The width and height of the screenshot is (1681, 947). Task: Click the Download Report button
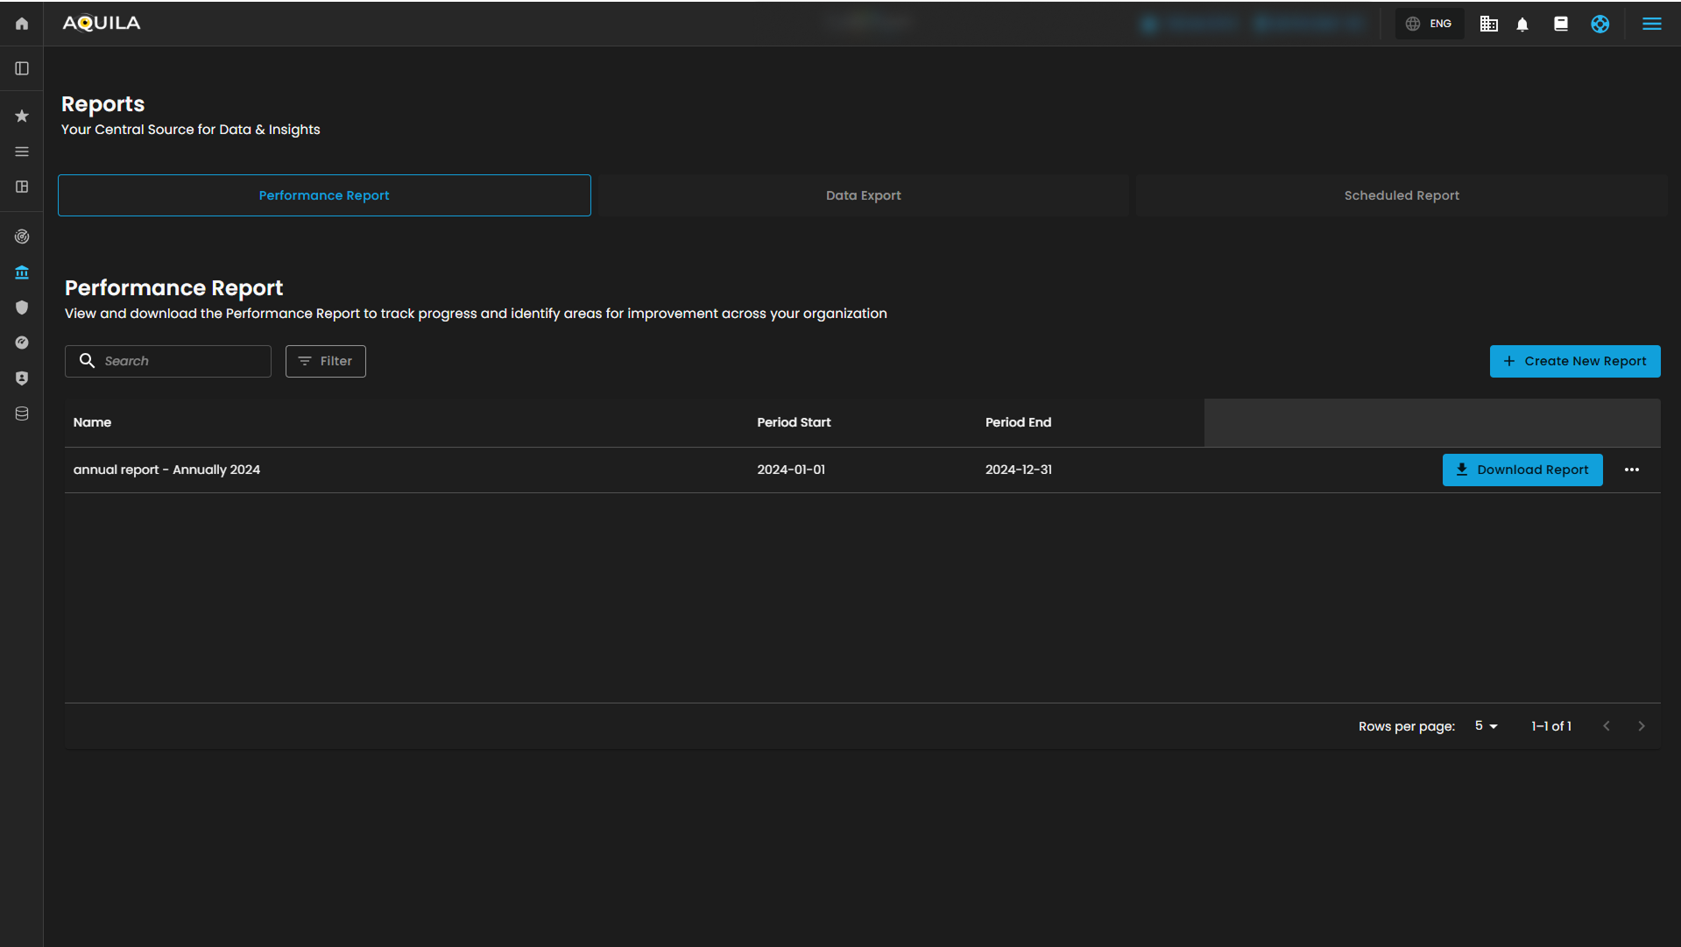click(x=1522, y=470)
